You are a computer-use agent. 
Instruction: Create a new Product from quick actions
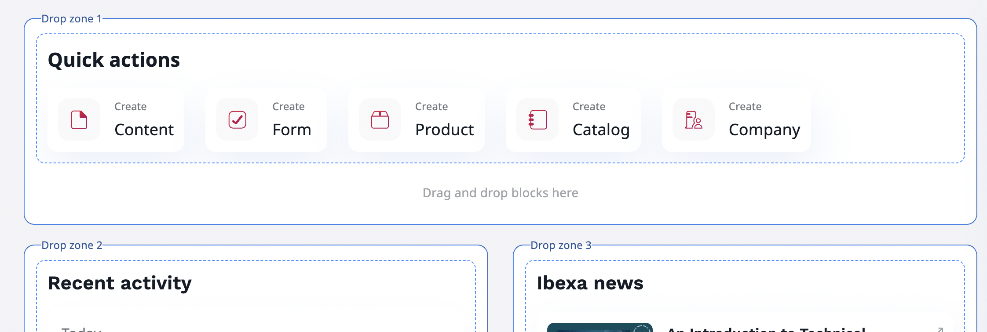(417, 119)
